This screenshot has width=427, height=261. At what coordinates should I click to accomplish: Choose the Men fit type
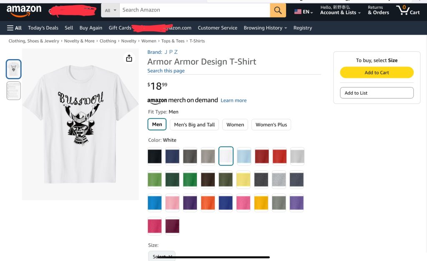(x=157, y=124)
